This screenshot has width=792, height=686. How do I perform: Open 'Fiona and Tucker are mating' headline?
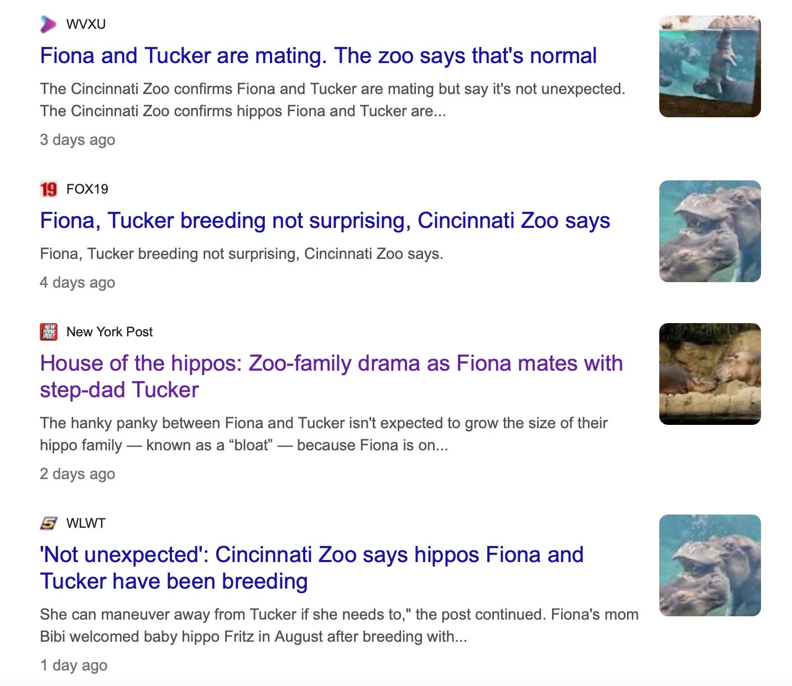click(x=318, y=56)
